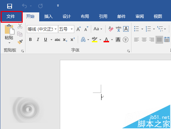Viewport: 171px width, 129px height.
Task: Click the Cut scissors icon
Action: (20, 26)
